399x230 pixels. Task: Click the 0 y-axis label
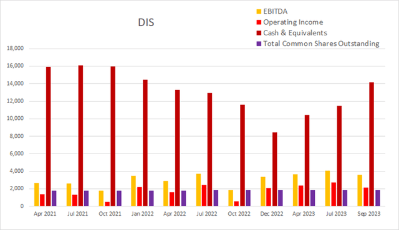(x=22, y=206)
